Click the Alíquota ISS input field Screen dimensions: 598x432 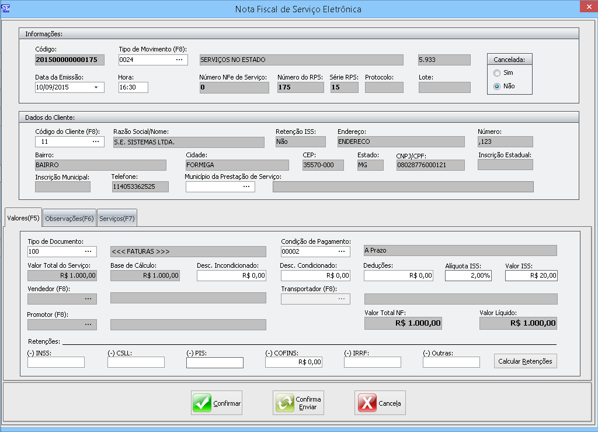(468, 275)
